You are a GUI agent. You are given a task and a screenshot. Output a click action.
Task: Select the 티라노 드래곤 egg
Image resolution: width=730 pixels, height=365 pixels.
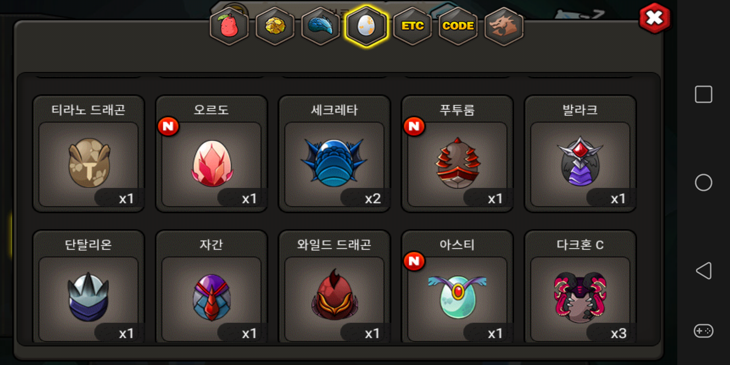[x=89, y=154]
